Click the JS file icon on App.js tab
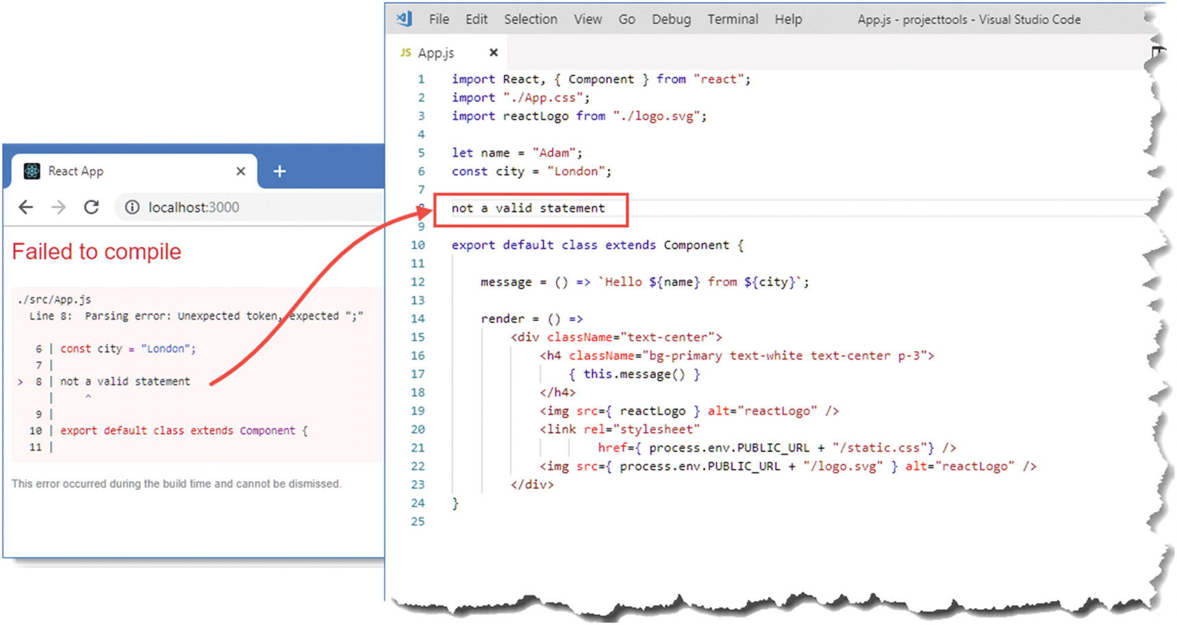The image size is (1177, 625). pyautogui.click(x=405, y=53)
